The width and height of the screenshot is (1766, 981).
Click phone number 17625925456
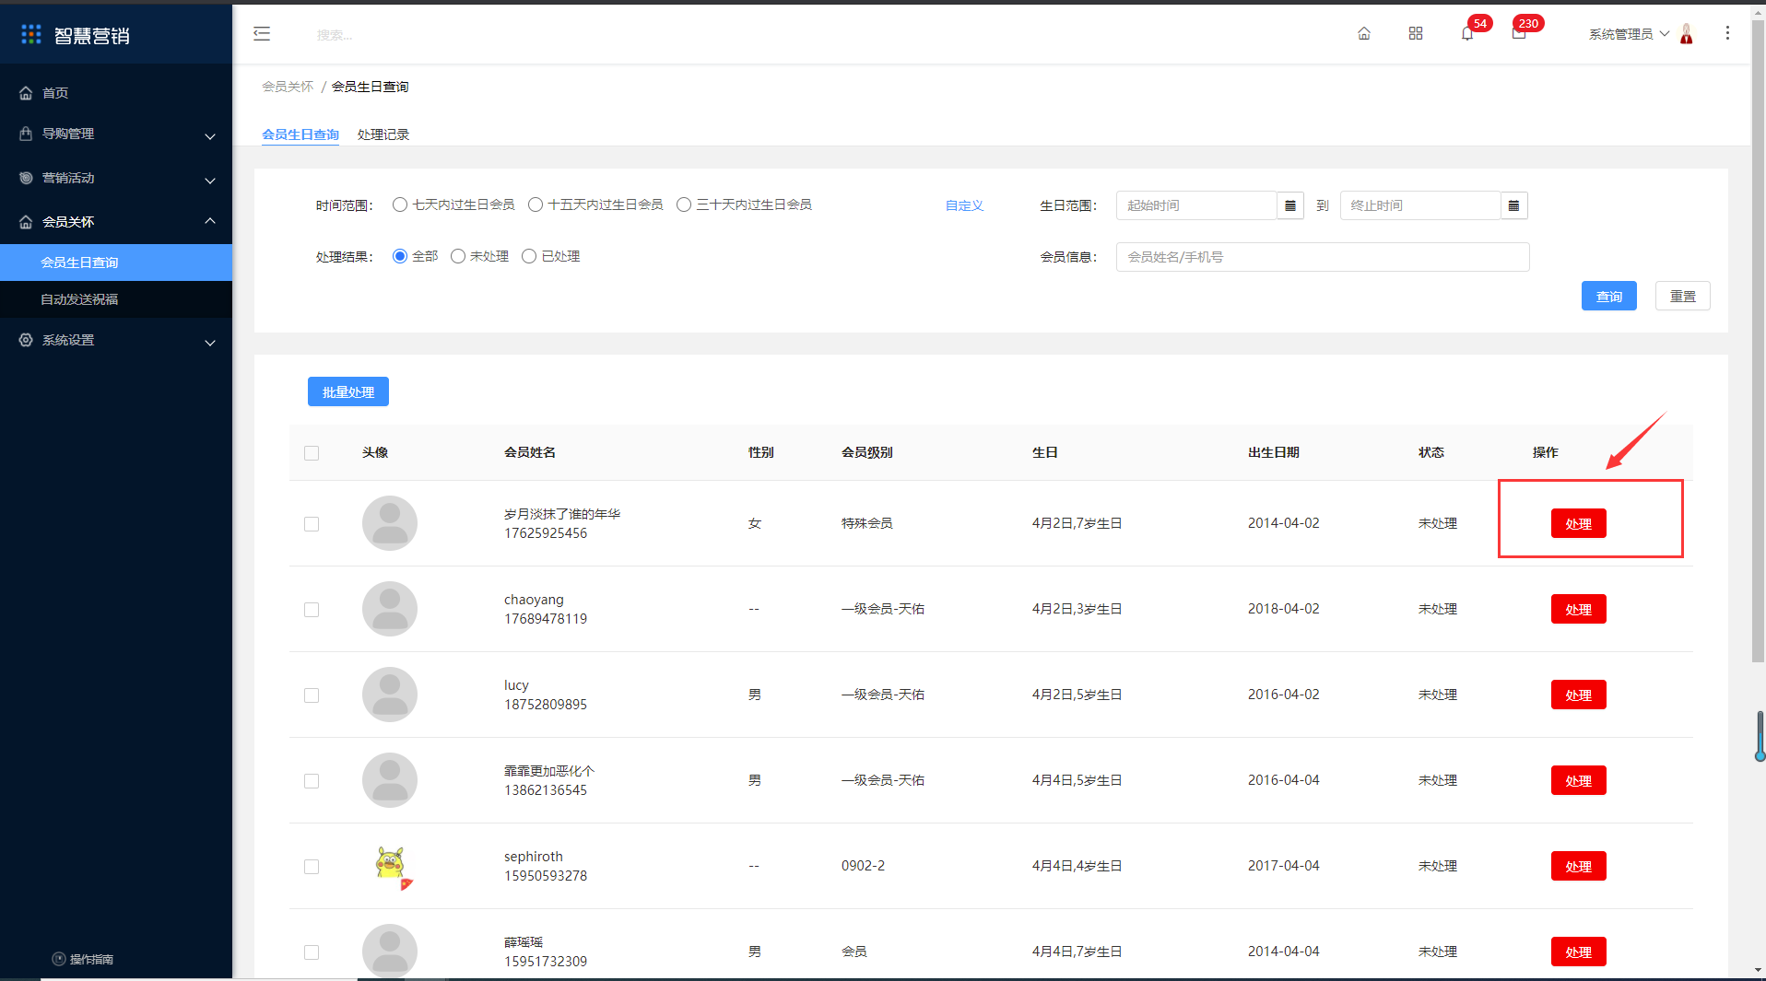(546, 533)
